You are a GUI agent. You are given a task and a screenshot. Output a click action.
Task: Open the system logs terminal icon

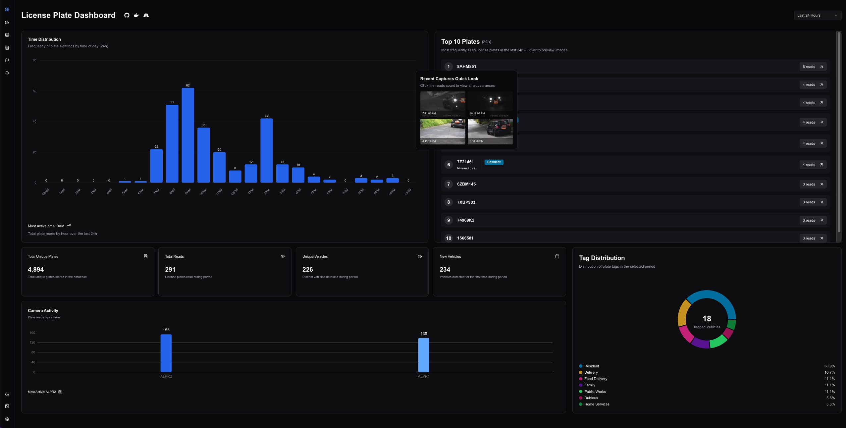(x=7, y=406)
